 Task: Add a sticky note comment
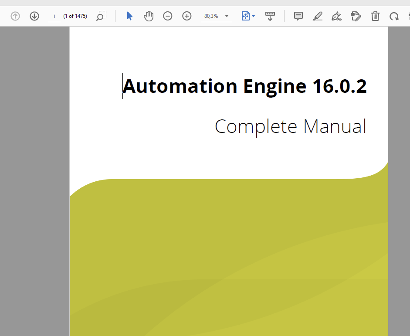[298, 16]
